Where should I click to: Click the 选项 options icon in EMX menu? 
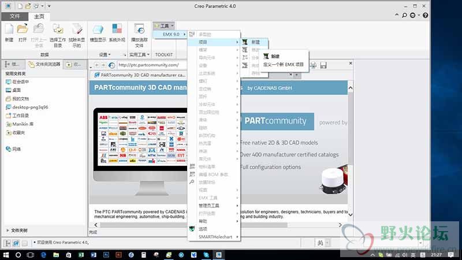coord(192,229)
